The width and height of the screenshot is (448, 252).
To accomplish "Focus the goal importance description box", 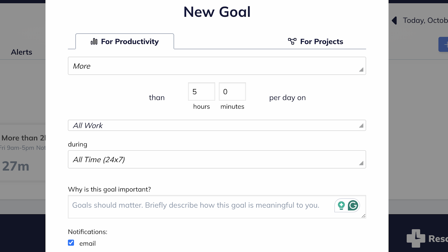I will 217,207.
